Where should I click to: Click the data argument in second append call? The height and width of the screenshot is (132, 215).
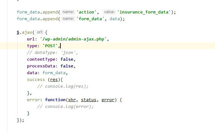click(x=115, y=19)
